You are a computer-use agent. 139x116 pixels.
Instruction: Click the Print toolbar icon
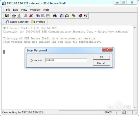click(14, 16)
